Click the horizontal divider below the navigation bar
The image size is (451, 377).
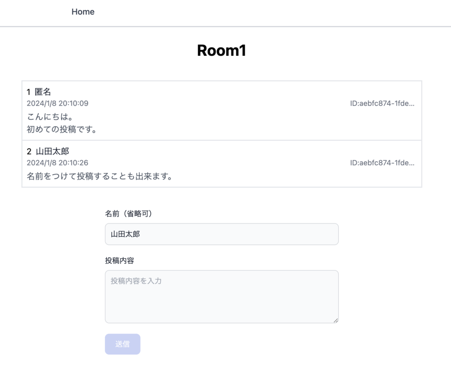coord(225,27)
